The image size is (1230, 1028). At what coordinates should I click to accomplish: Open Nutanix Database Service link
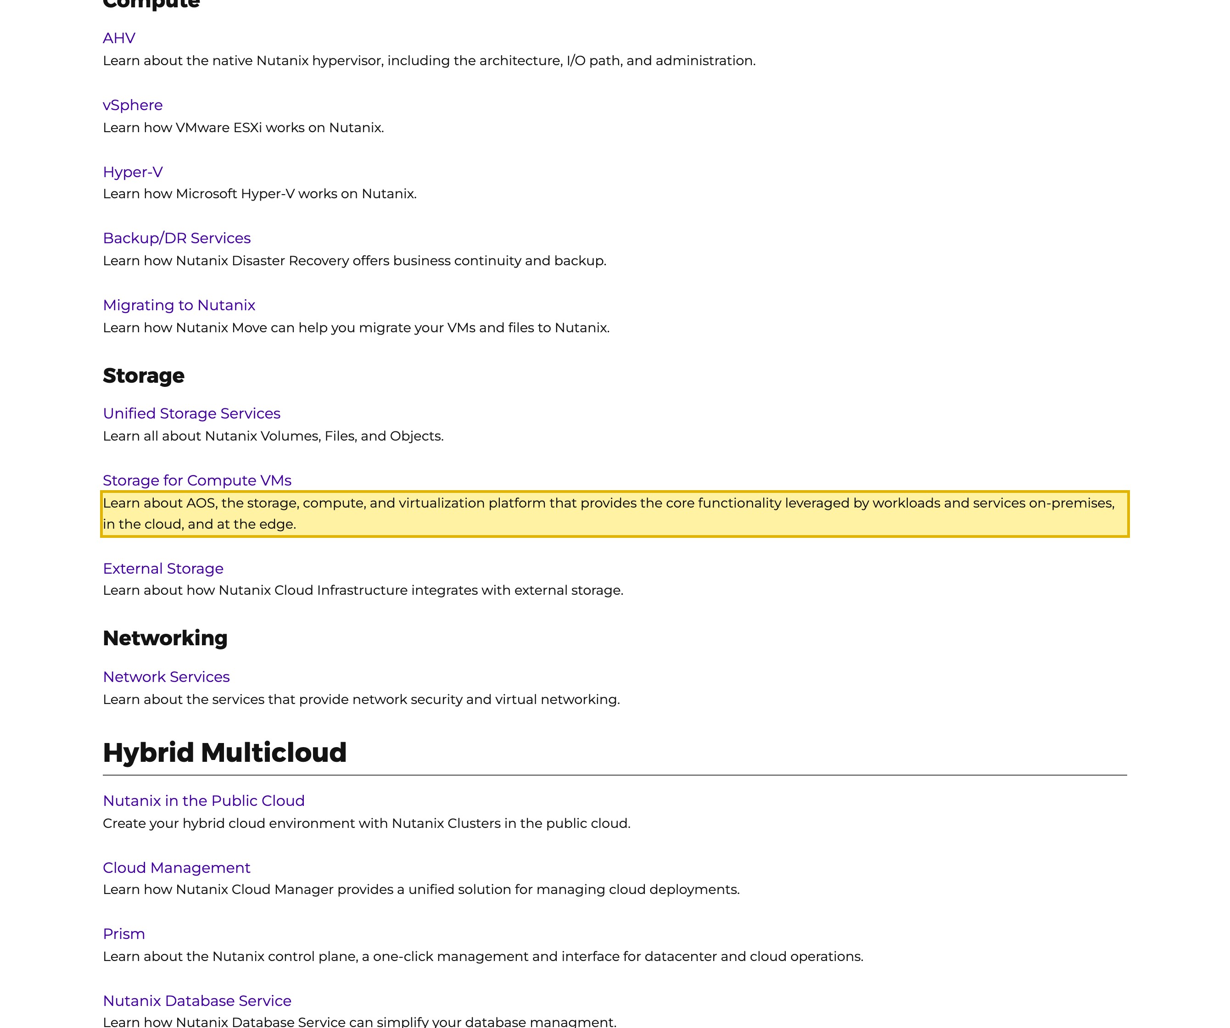pos(197,1000)
